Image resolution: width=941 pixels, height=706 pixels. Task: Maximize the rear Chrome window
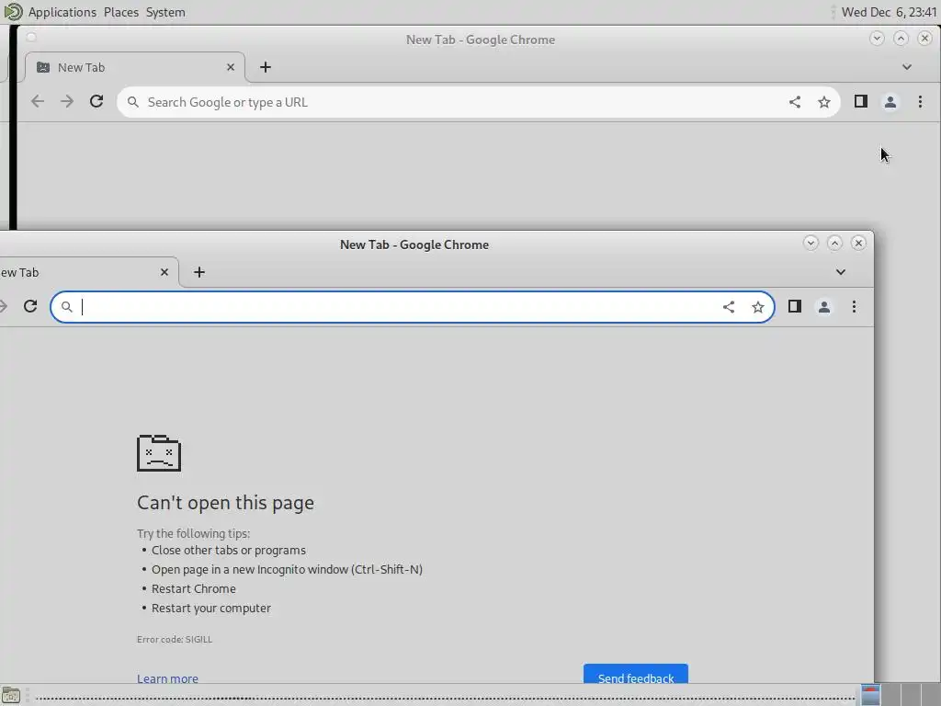(x=901, y=39)
